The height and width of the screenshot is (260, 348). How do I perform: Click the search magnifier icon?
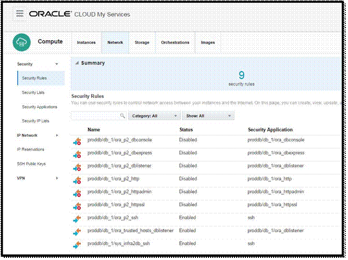tap(122, 116)
